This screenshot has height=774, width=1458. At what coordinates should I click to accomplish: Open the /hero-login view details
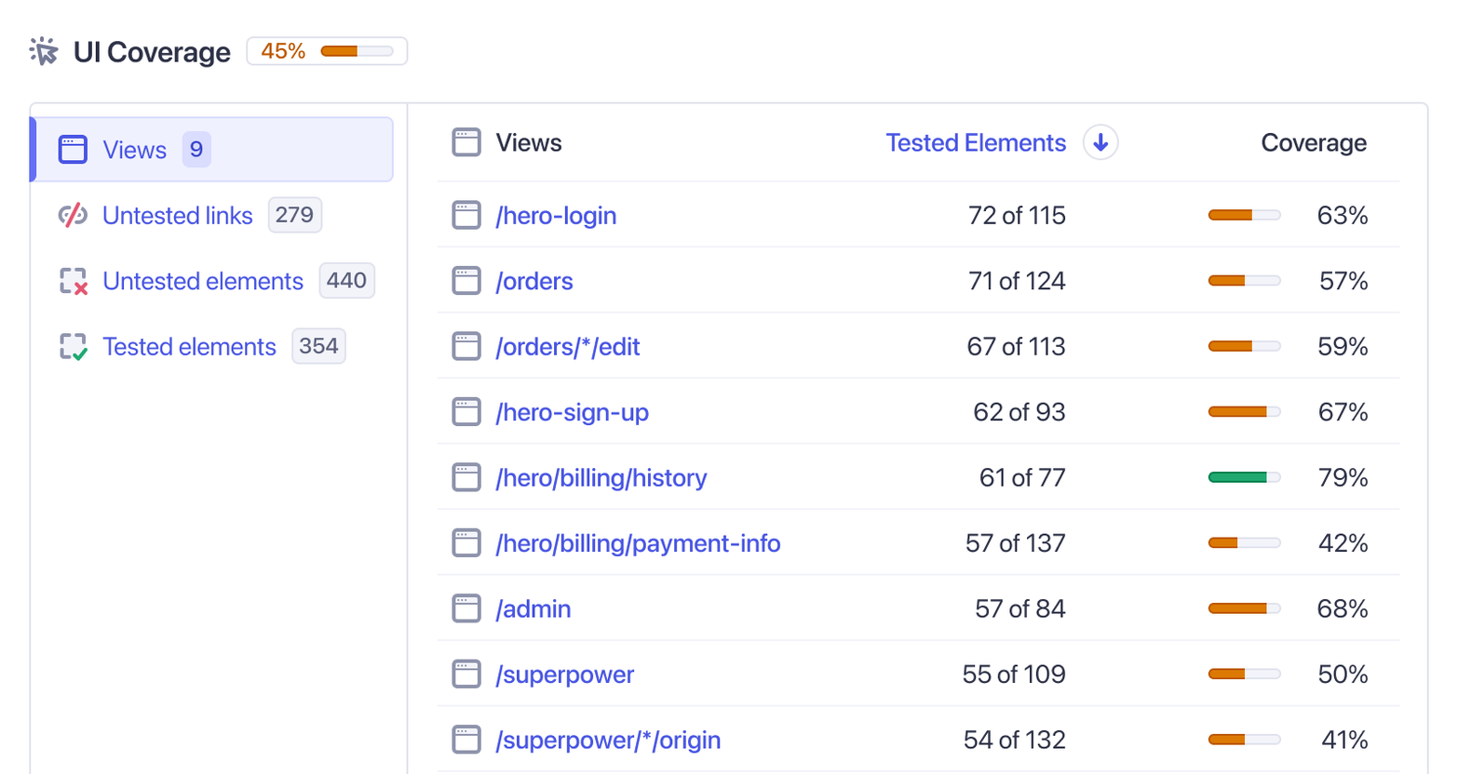(x=554, y=215)
